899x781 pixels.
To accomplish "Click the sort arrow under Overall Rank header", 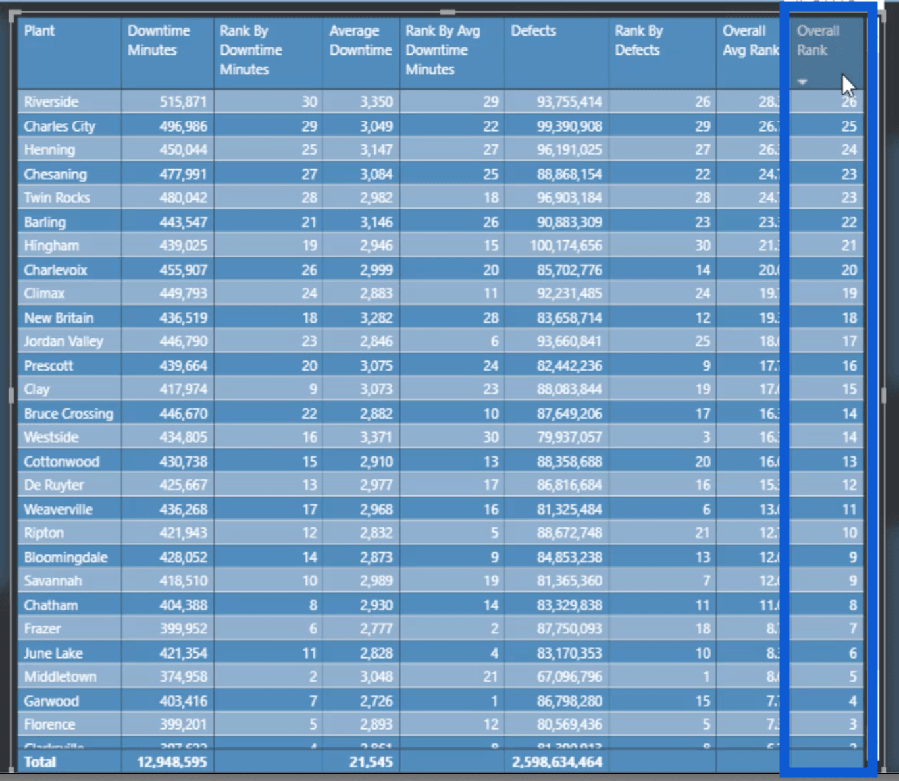I will click(x=802, y=82).
